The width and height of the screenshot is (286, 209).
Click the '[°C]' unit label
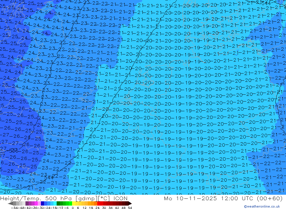[x=104, y=198]
